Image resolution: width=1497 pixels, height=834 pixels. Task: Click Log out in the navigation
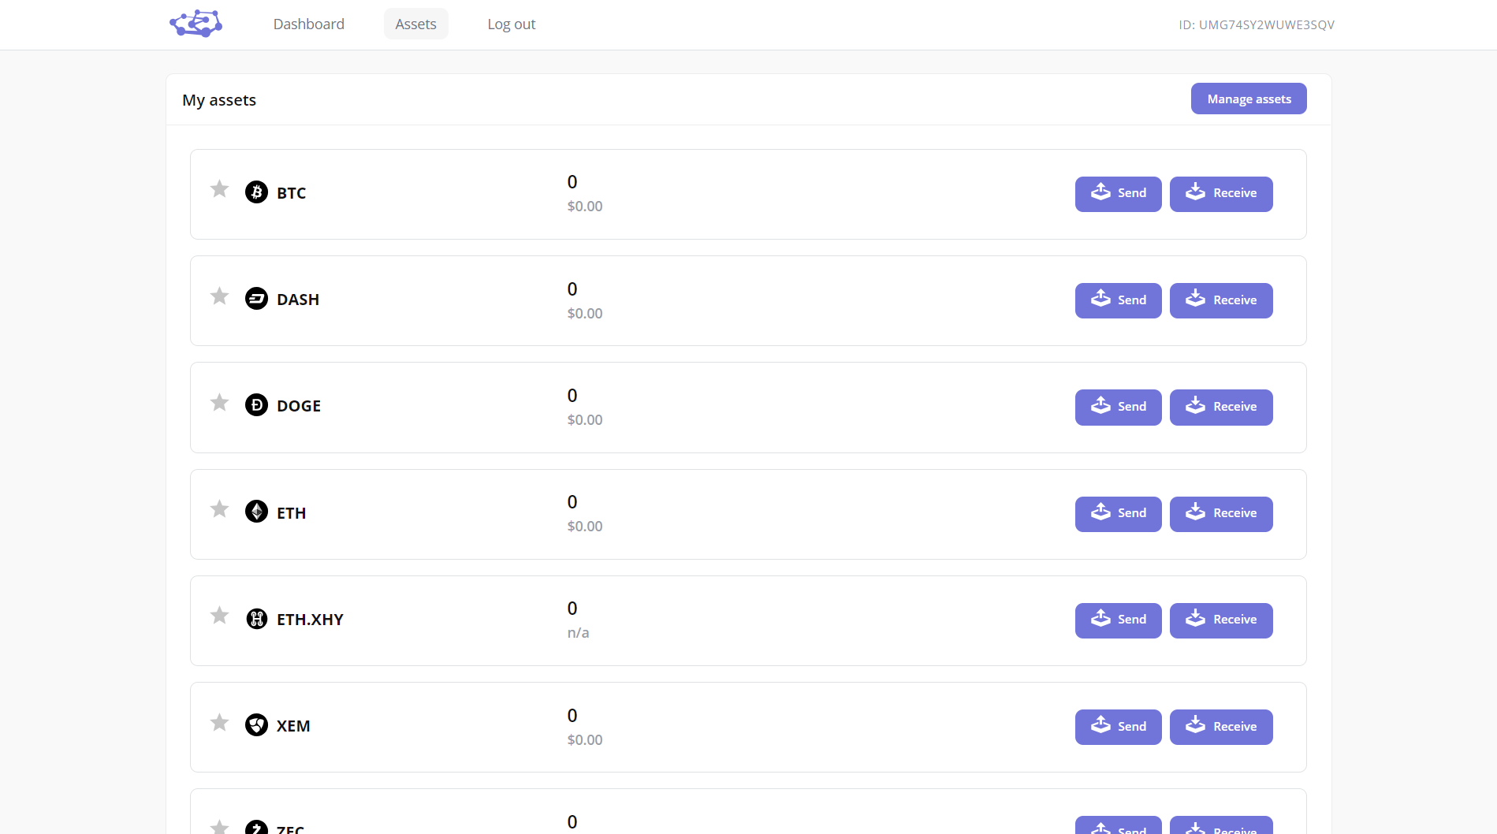(x=511, y=24)
